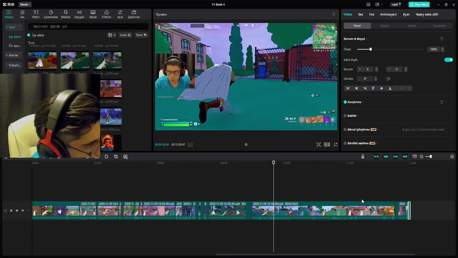458x258 pixels.
Task: Click the Döndür rotation dial knob
Action: 388,79
